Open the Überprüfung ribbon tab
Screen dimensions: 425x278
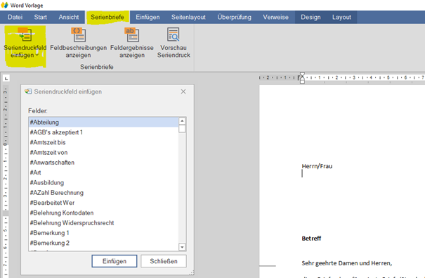pyautogui.click(x=234, y=17)
